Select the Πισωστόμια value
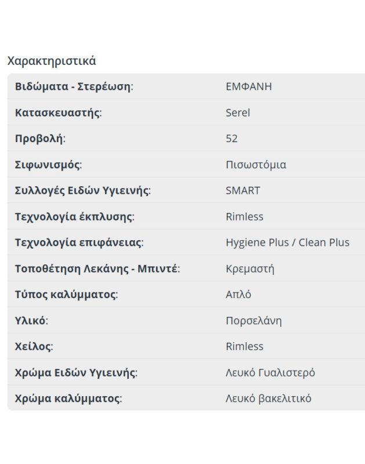Viewport: 365px width, 464px height. coord(256,165)
